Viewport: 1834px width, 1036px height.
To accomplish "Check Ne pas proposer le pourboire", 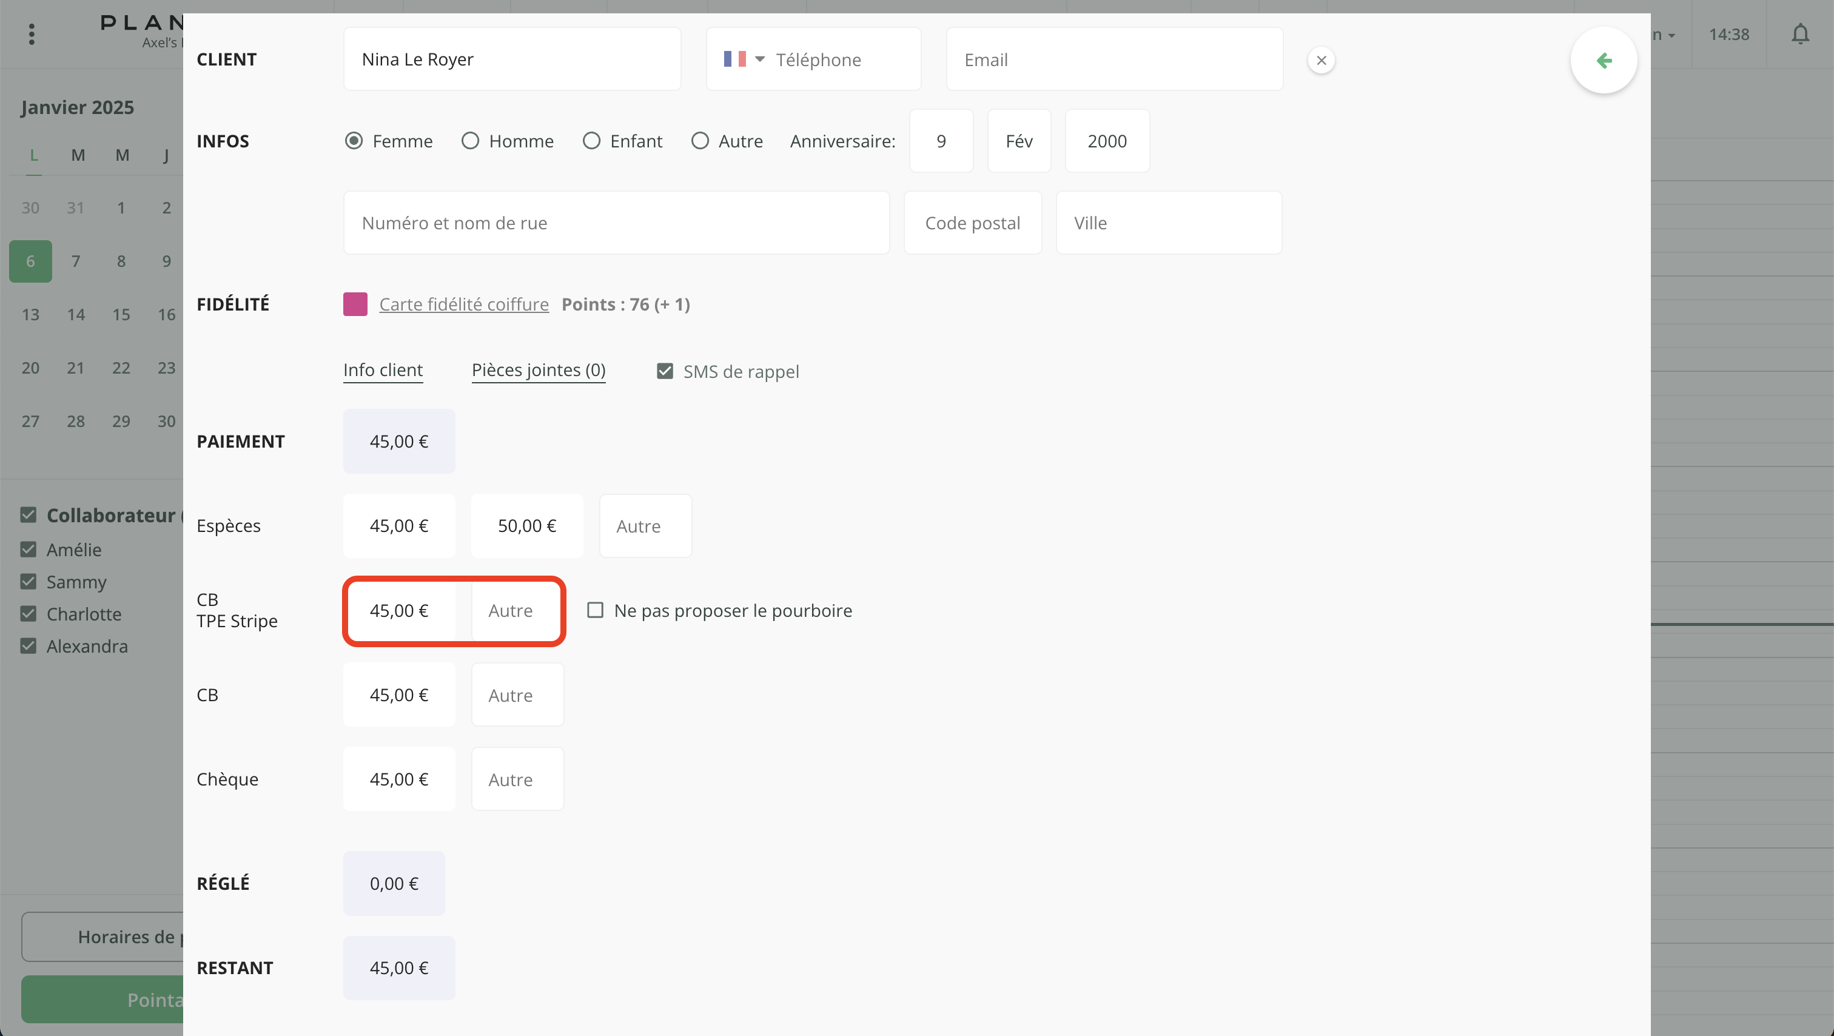I will pyautogui.click(x=595, y=610).
